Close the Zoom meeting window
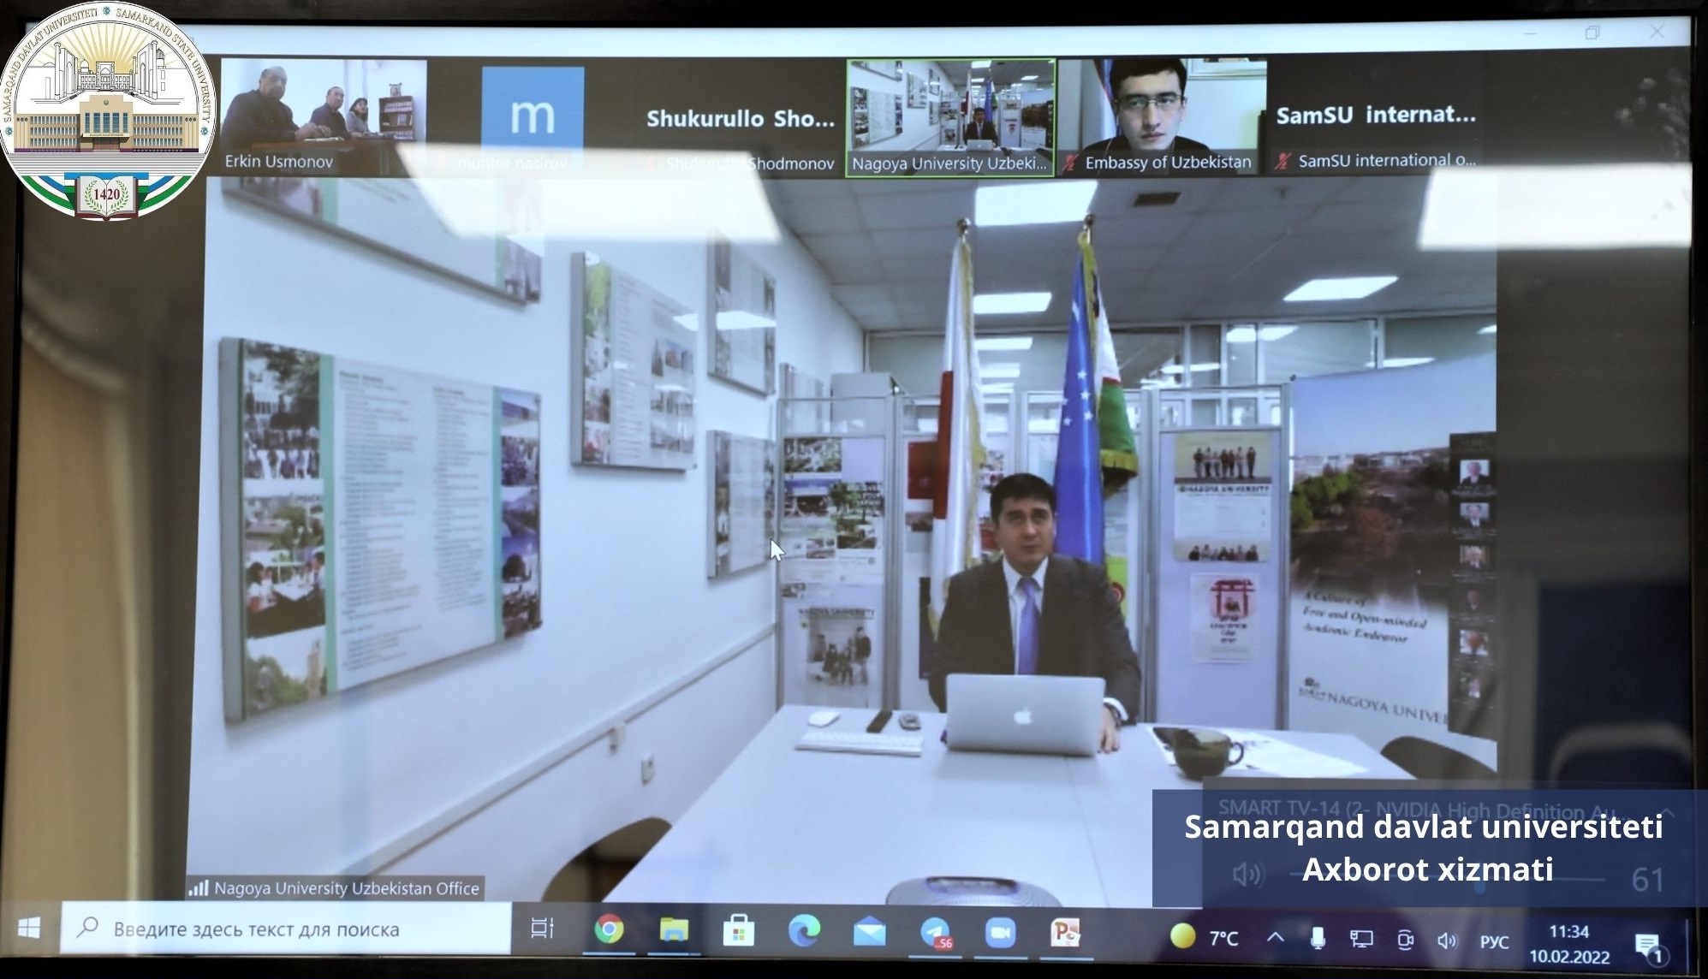Viewport: 1708px width, 979px height. pyautogui.click(x=1657, y=31)
